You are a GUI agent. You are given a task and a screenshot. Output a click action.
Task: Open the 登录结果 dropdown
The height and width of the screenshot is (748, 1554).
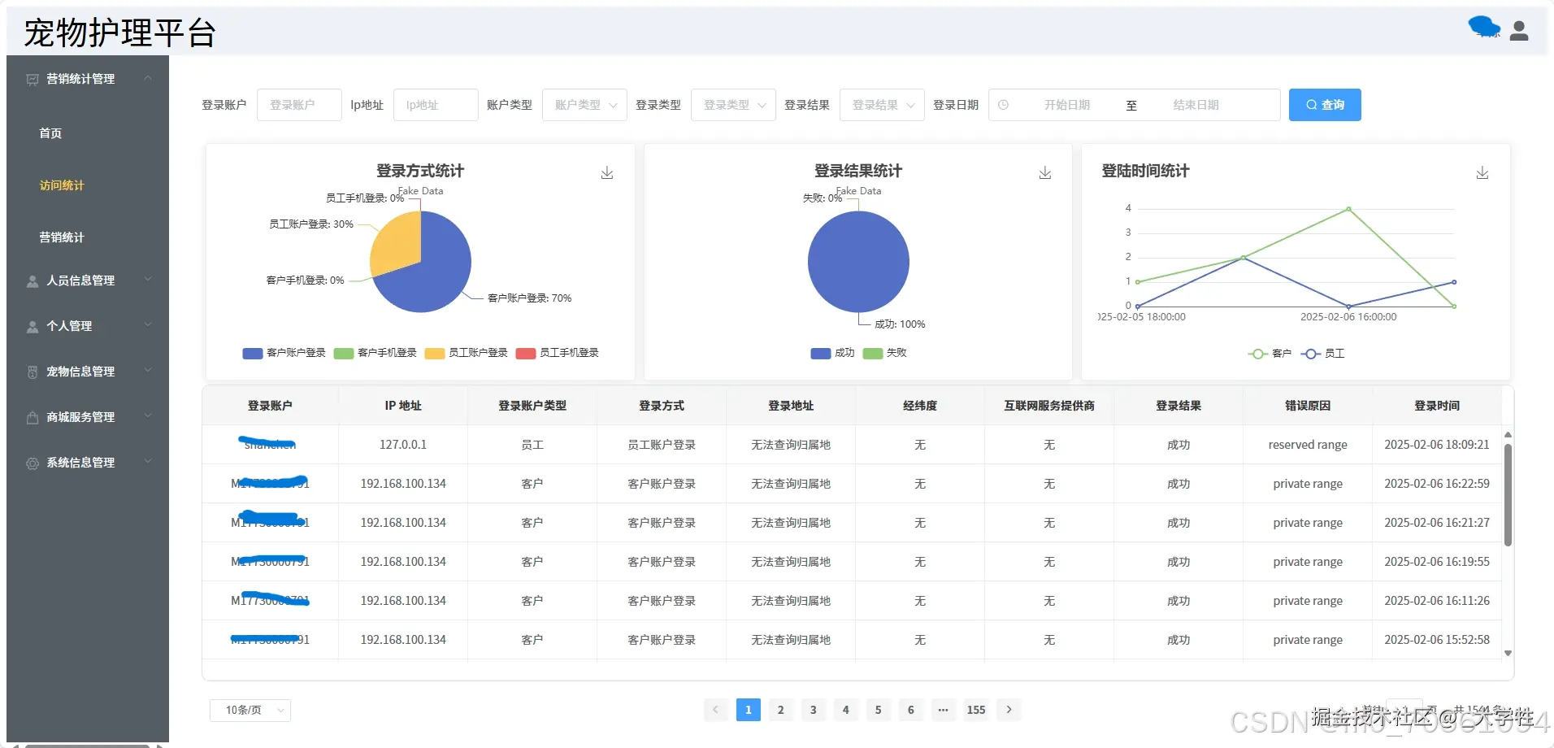pos(882,105)
